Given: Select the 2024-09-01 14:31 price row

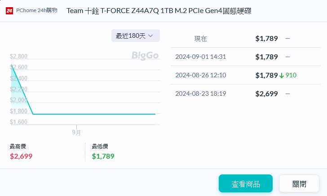Looking at the screenshot, I should point(245,57).
